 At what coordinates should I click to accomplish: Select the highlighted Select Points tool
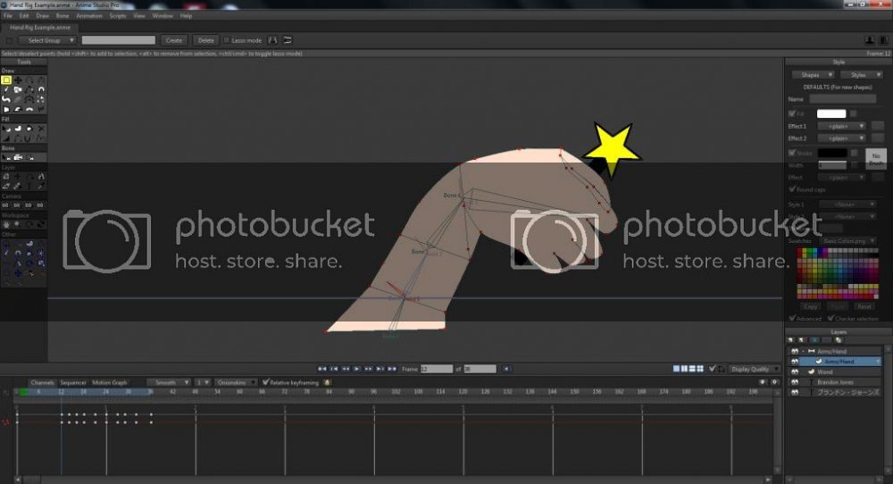[x=6, y=80]
